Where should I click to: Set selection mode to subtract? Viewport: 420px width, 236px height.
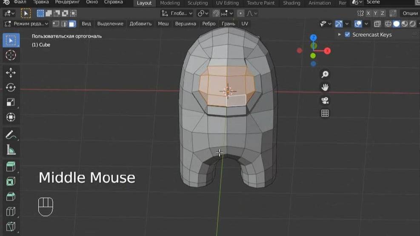point(57,13)
